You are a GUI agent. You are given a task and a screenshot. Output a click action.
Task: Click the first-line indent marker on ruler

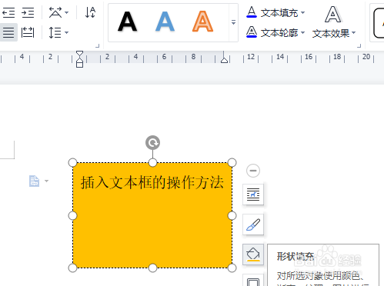click(79, 55)
